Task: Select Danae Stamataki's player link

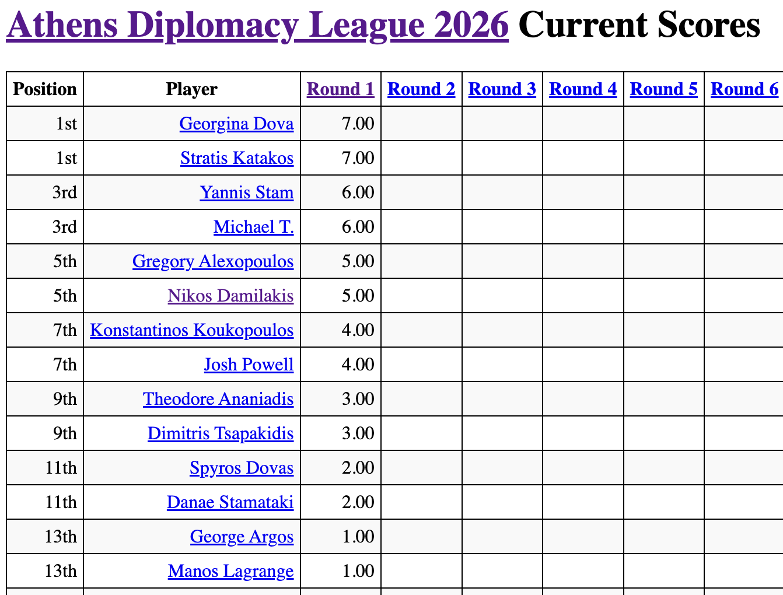Action: click(230, 502)
